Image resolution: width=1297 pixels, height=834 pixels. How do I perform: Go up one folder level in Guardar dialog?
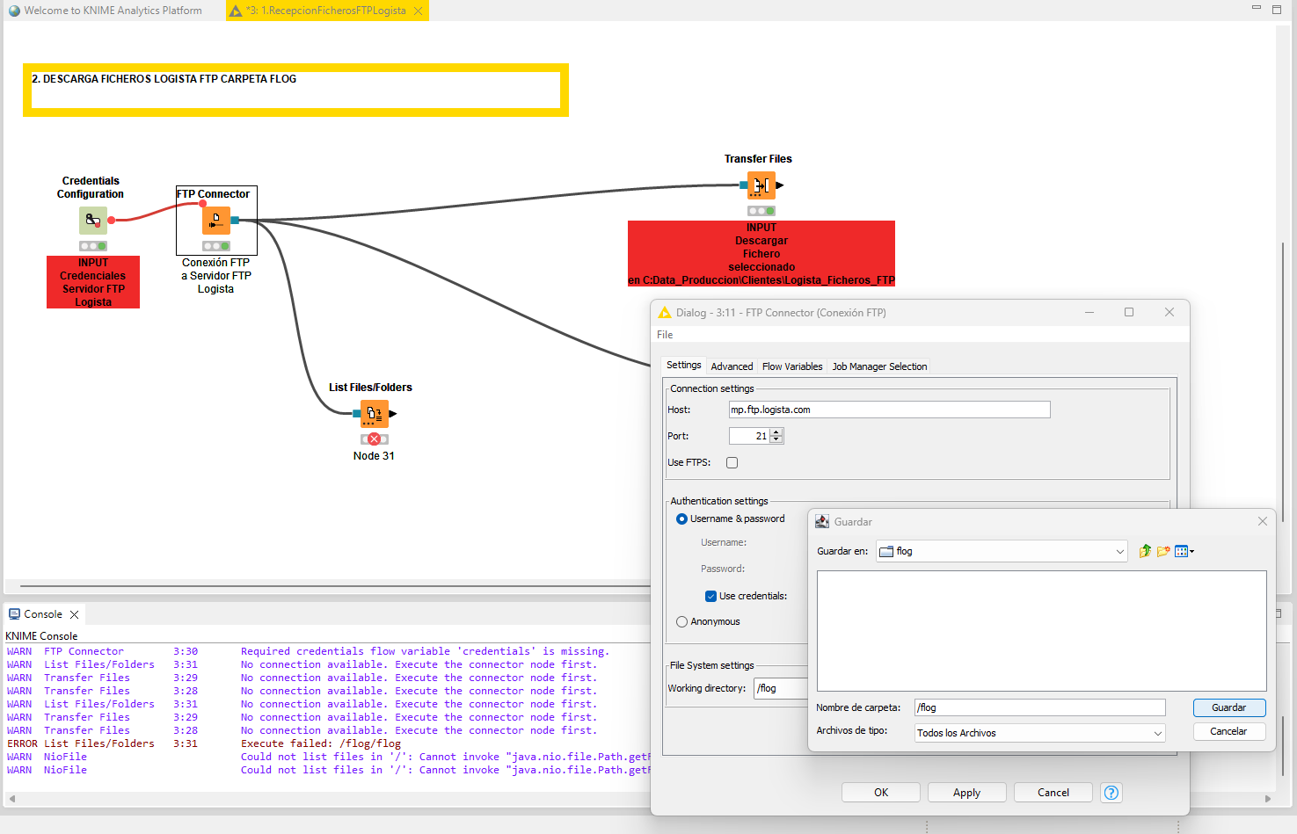[x=1145, y=551]
